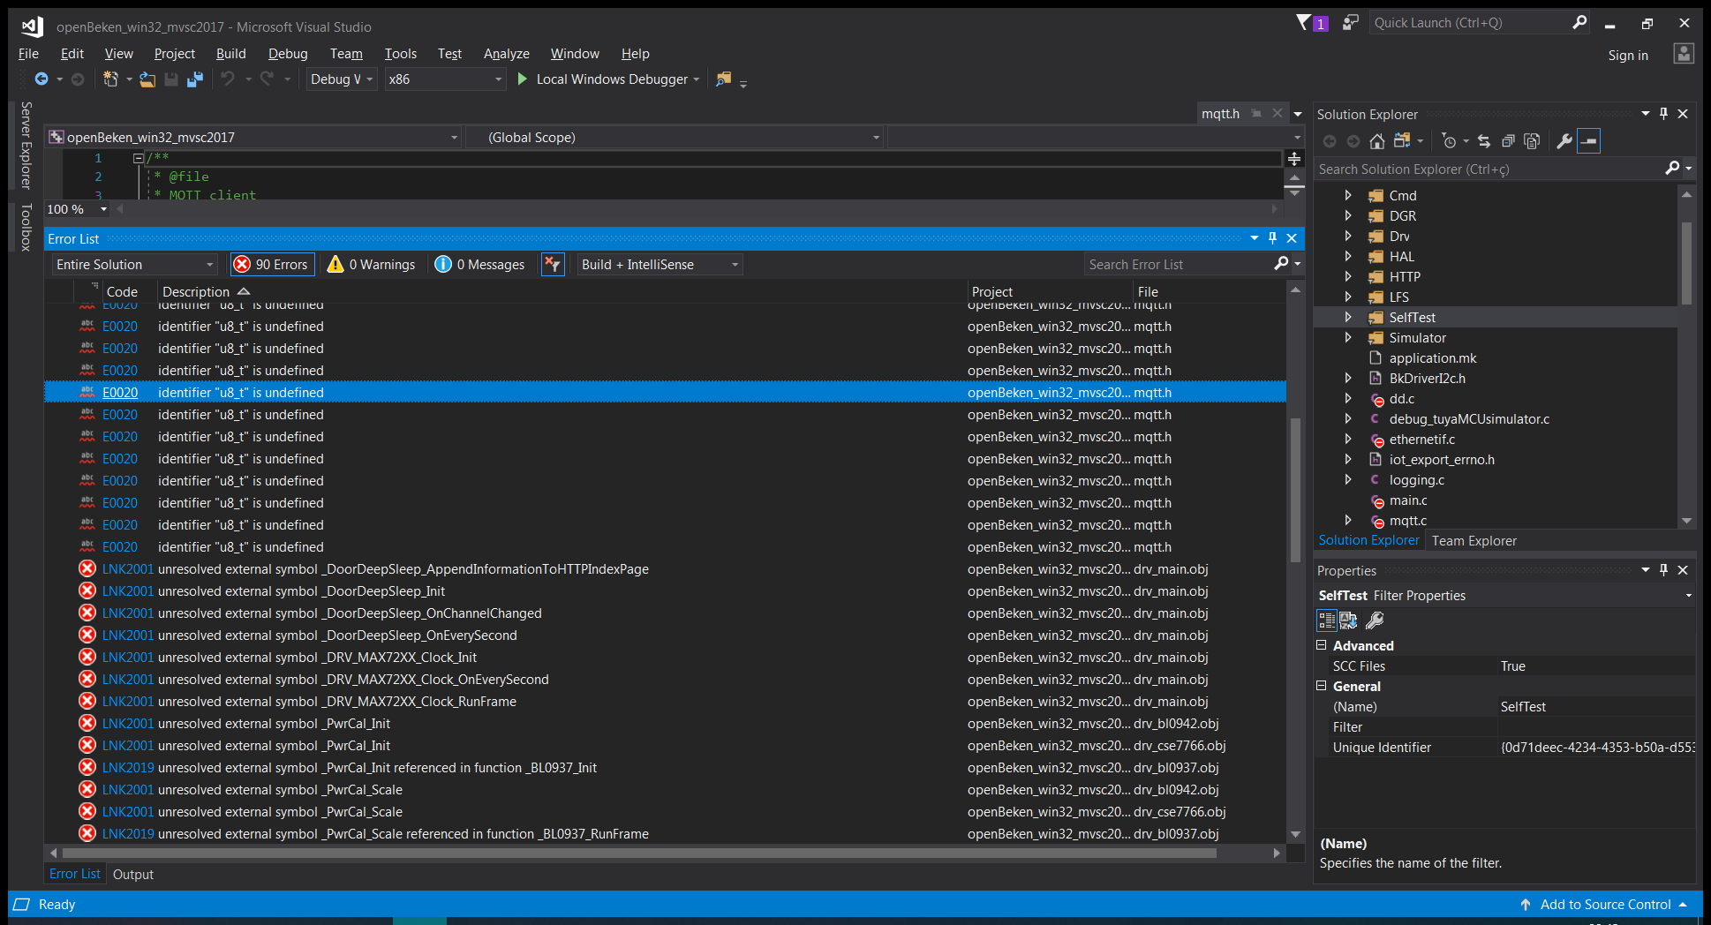Open the highlighted E0020 error code link
This screenshot has width=1711, height=925.
[x=120, y=393]
